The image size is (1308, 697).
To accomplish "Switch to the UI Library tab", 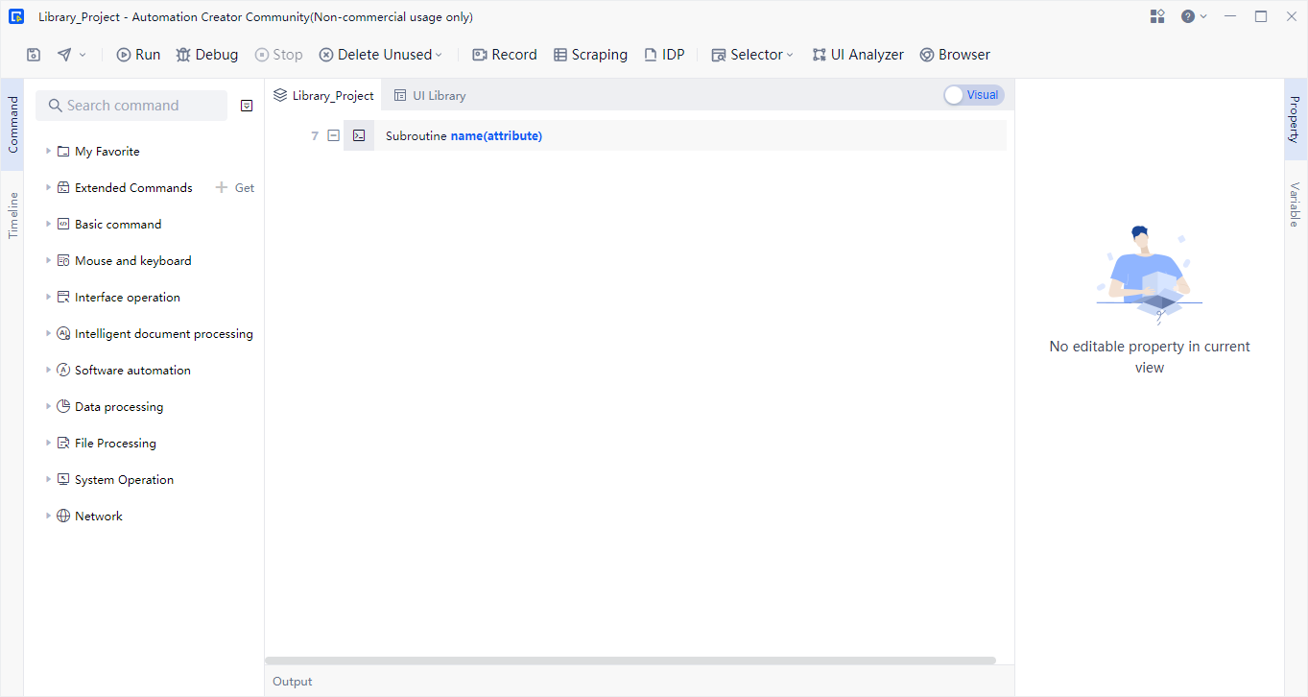I will click(x=430, y=95).
